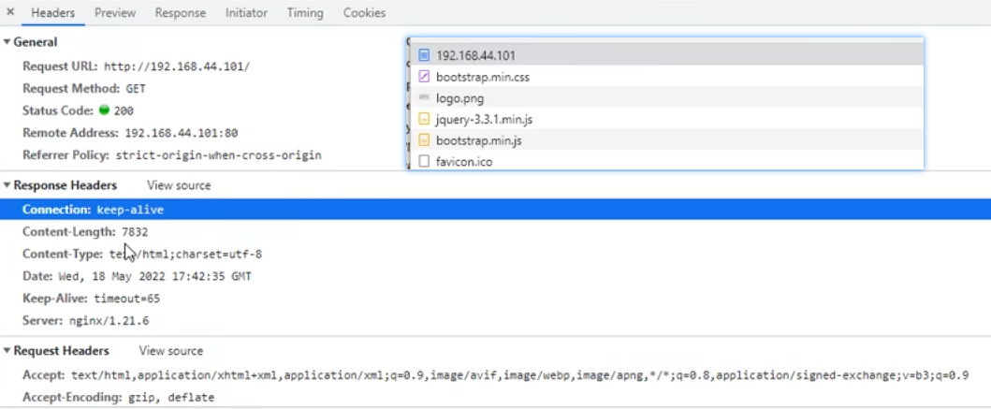
Task: Collapse the General section
Action: (x=7, y=42)
